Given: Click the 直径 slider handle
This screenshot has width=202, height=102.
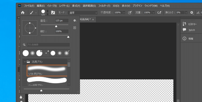Looking at the screenshot, I should coord(56,26).
